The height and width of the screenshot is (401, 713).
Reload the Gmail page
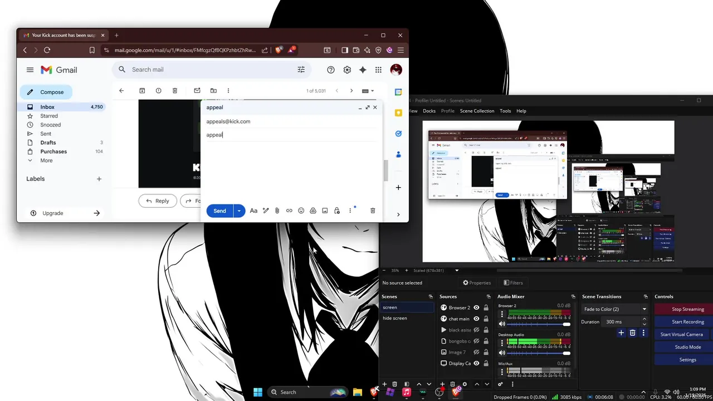47,50
